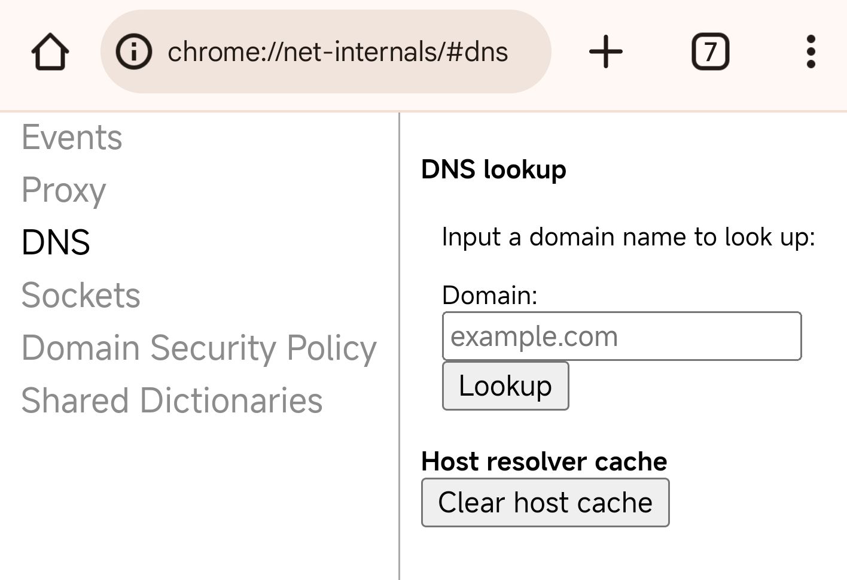The image size is (847, 580).
Task: Open the three-dot browser menu
Action: [811, 51]
